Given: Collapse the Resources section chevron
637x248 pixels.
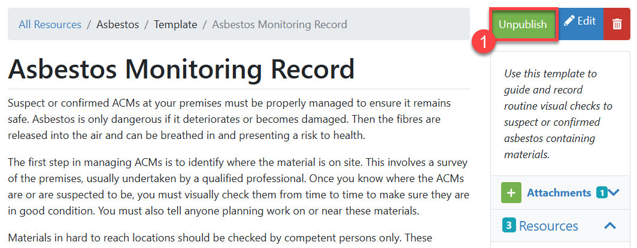Looking at the screenshot, I should [609, 226].
